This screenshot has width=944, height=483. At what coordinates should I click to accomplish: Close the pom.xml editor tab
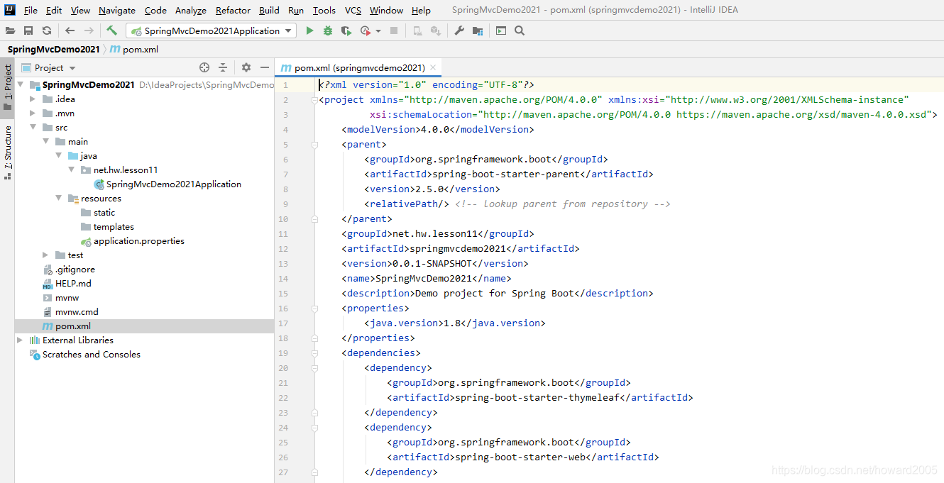[x=433, y=68]
